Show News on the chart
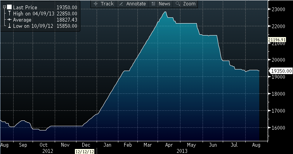The width and height of the screenshot is (293, 154). [x=165, y=4]
